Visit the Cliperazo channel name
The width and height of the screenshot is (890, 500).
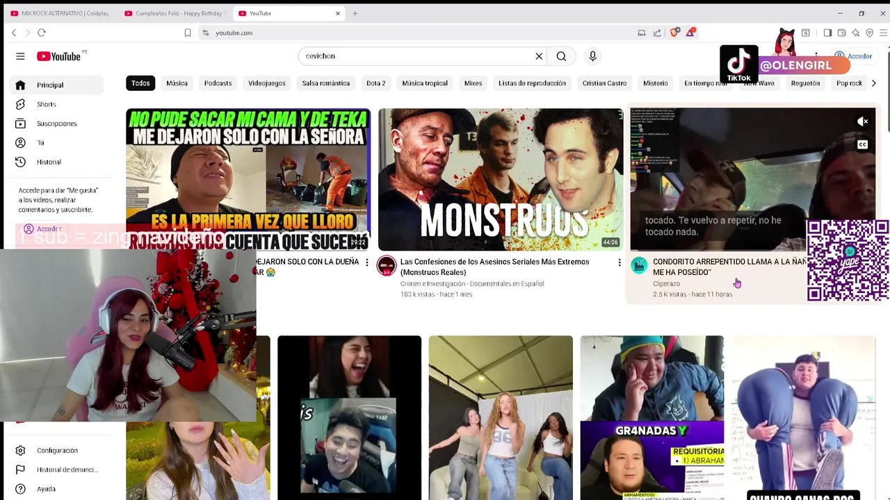click(666, 283)
